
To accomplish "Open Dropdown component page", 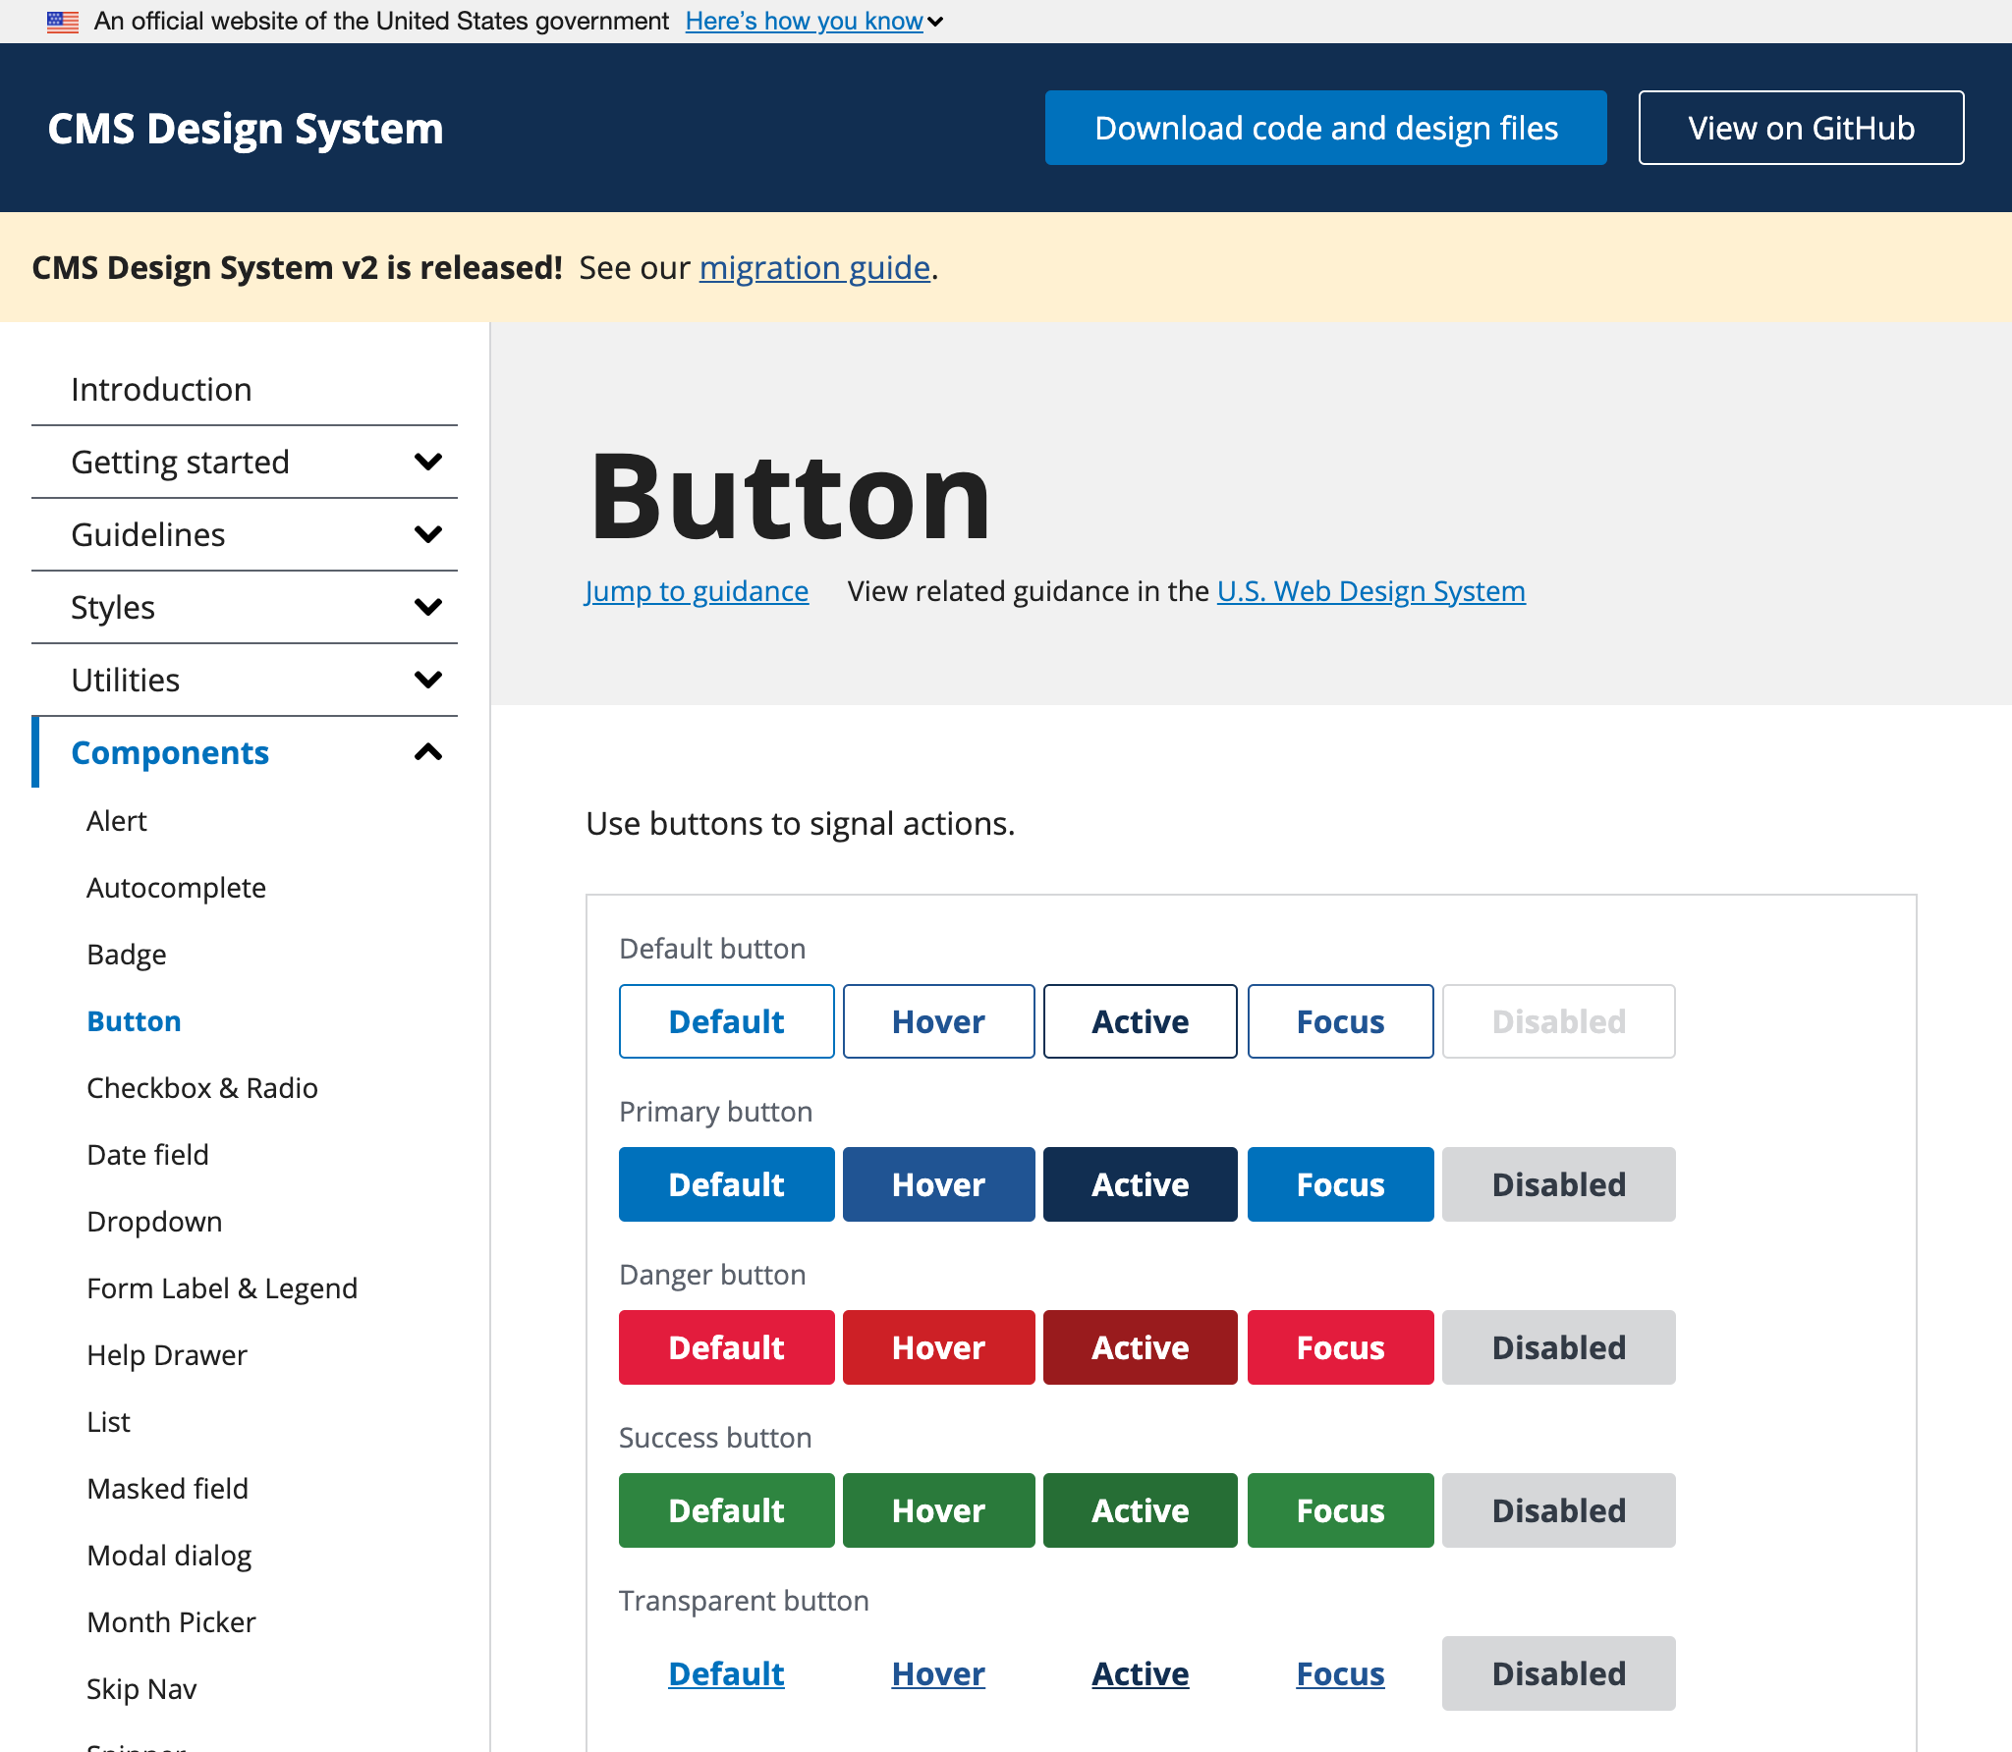I will tap(155, 1222).
